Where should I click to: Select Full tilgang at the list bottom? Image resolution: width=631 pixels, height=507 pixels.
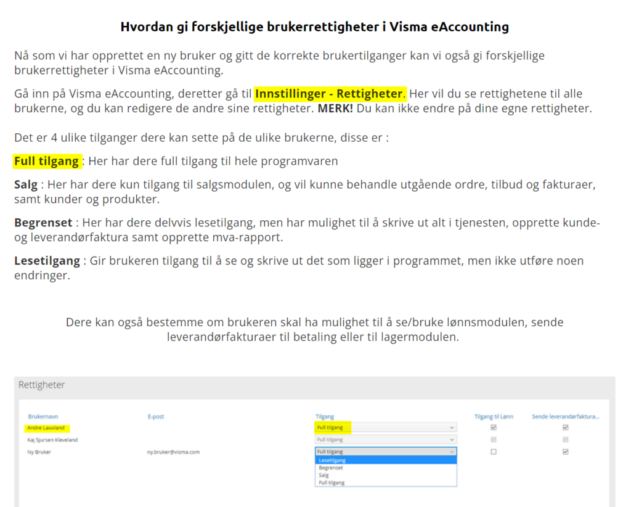tap(332, 483)
